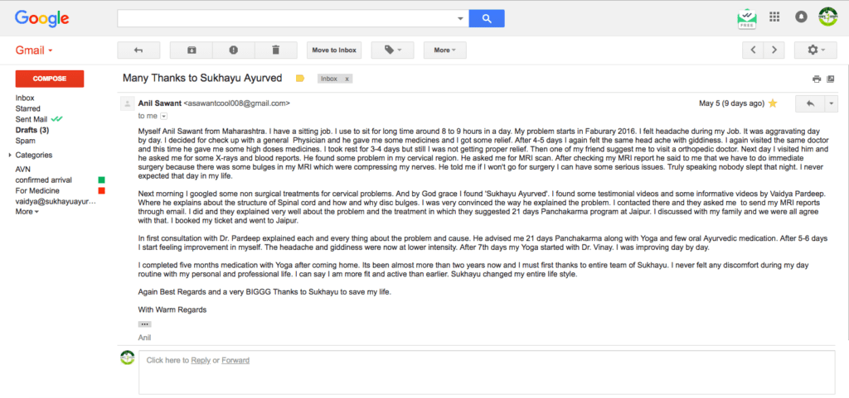Show recipient details next to 'to me'
Screen dimensions: 849x398
[163, 117]
